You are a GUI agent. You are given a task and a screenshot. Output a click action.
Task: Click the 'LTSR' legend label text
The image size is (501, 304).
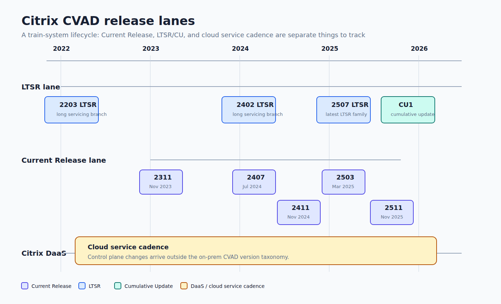click(94, 286)
